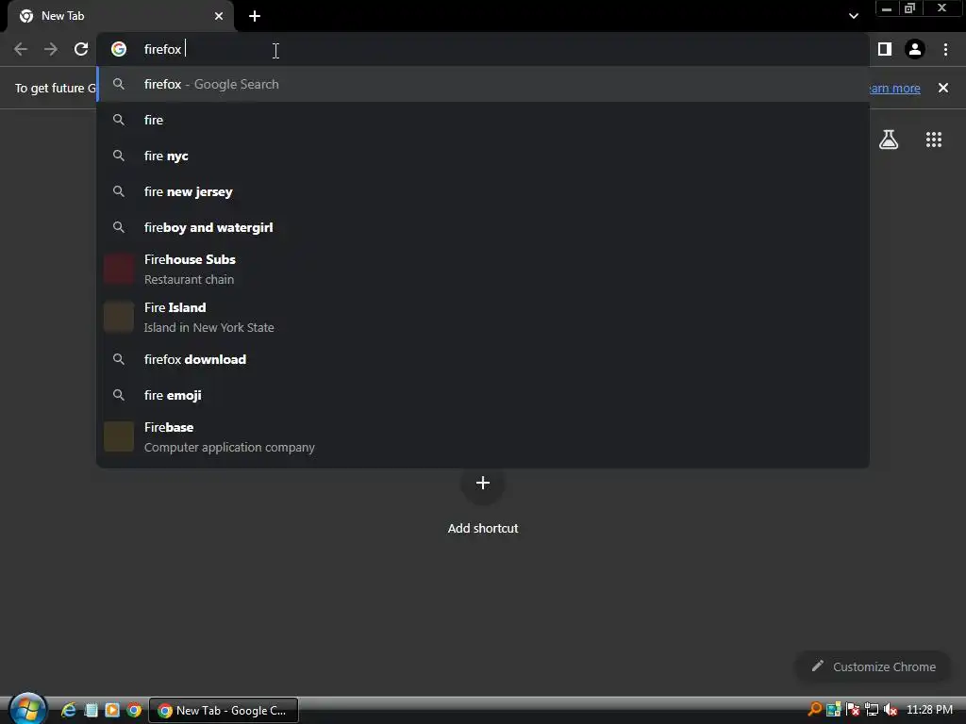Choose the 'fire' suggestion
This screenshot has height=724, width=966.
pos(483,120)
